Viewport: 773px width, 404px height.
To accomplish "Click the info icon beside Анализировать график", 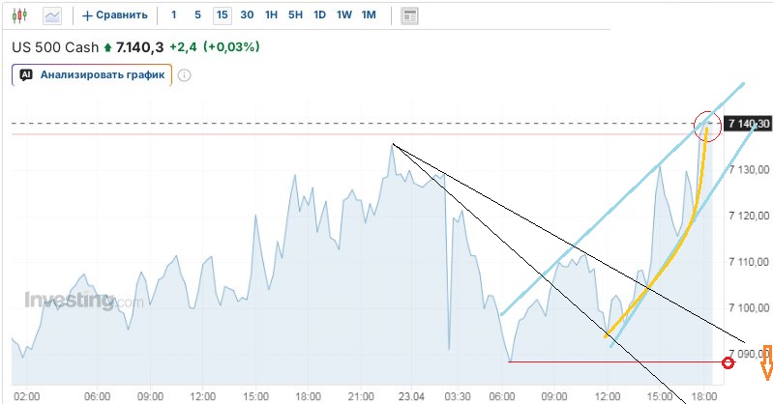I will point(185,75).
